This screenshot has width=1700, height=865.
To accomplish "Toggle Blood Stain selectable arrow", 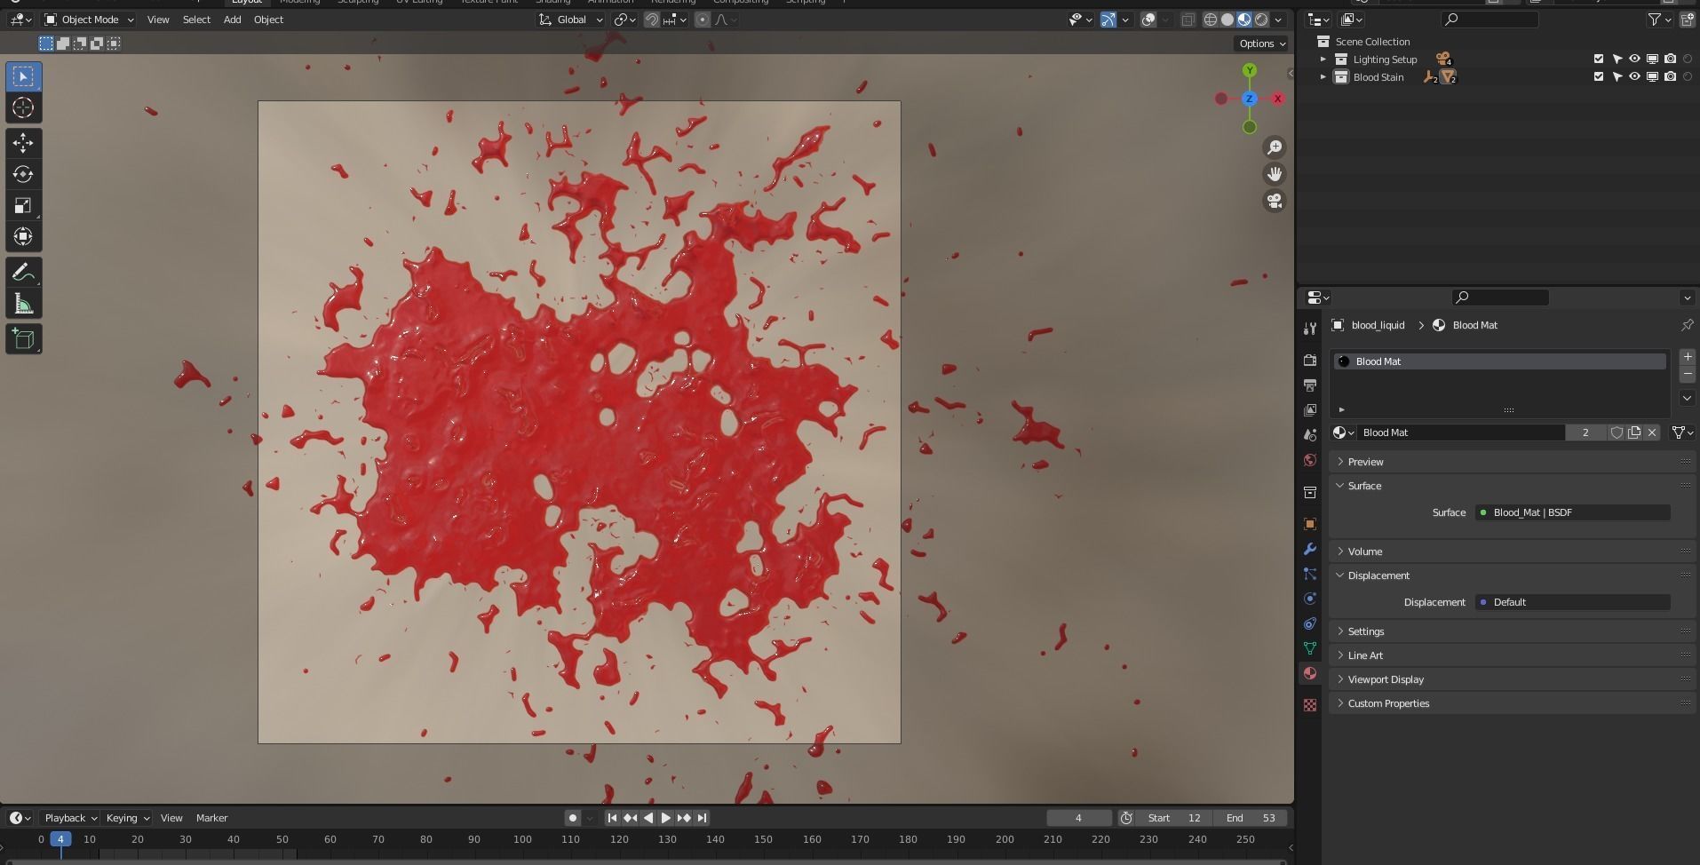I will click(x=1617, y=77).
